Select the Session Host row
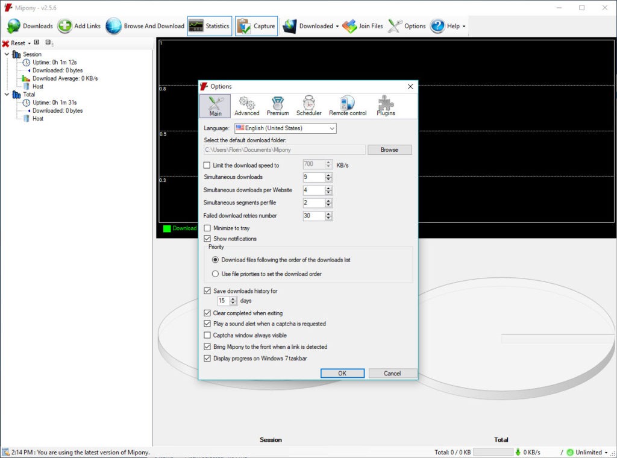 pos(33,86)
